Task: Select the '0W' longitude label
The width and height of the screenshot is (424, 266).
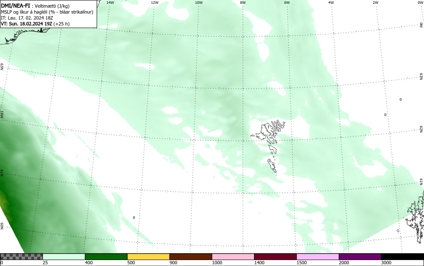Action: [420, 3]
